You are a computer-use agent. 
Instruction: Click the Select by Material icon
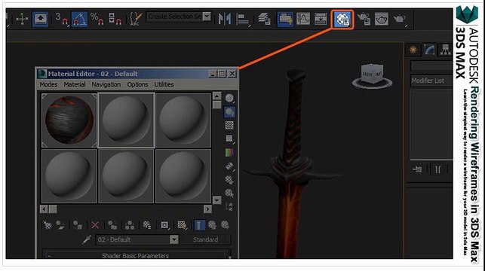[x=229, y=193]
